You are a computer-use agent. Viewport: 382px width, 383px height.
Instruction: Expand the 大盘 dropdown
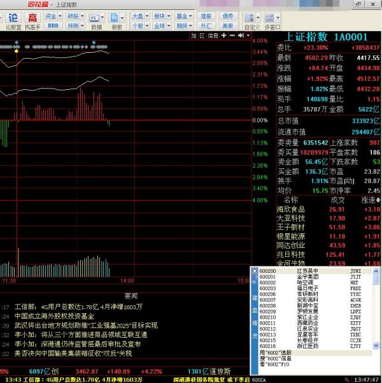click(147, 16)
